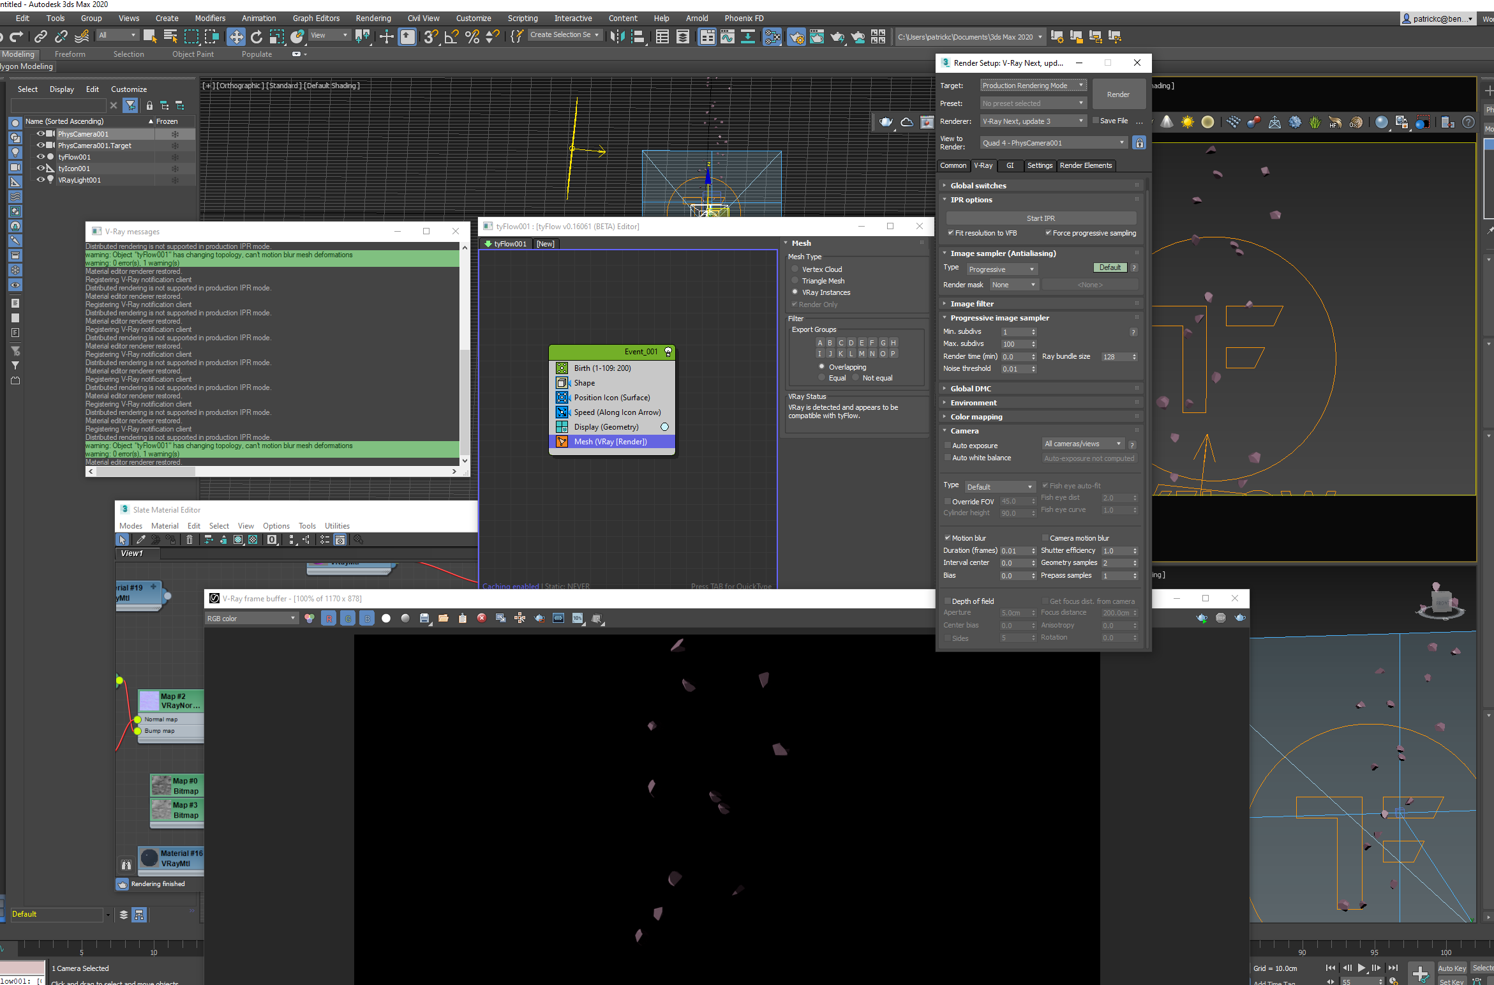
Task: Select the Rotate tool in main toolbar
Action: click(257, 37)
